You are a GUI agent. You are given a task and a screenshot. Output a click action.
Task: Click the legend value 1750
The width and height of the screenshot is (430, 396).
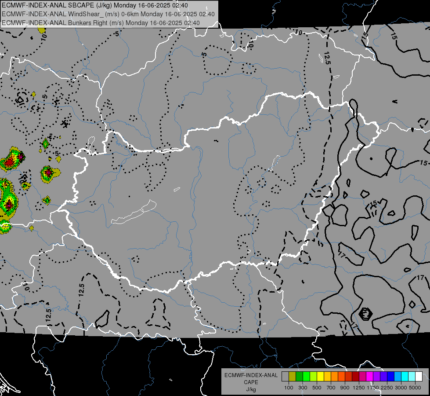pos(373,388)
